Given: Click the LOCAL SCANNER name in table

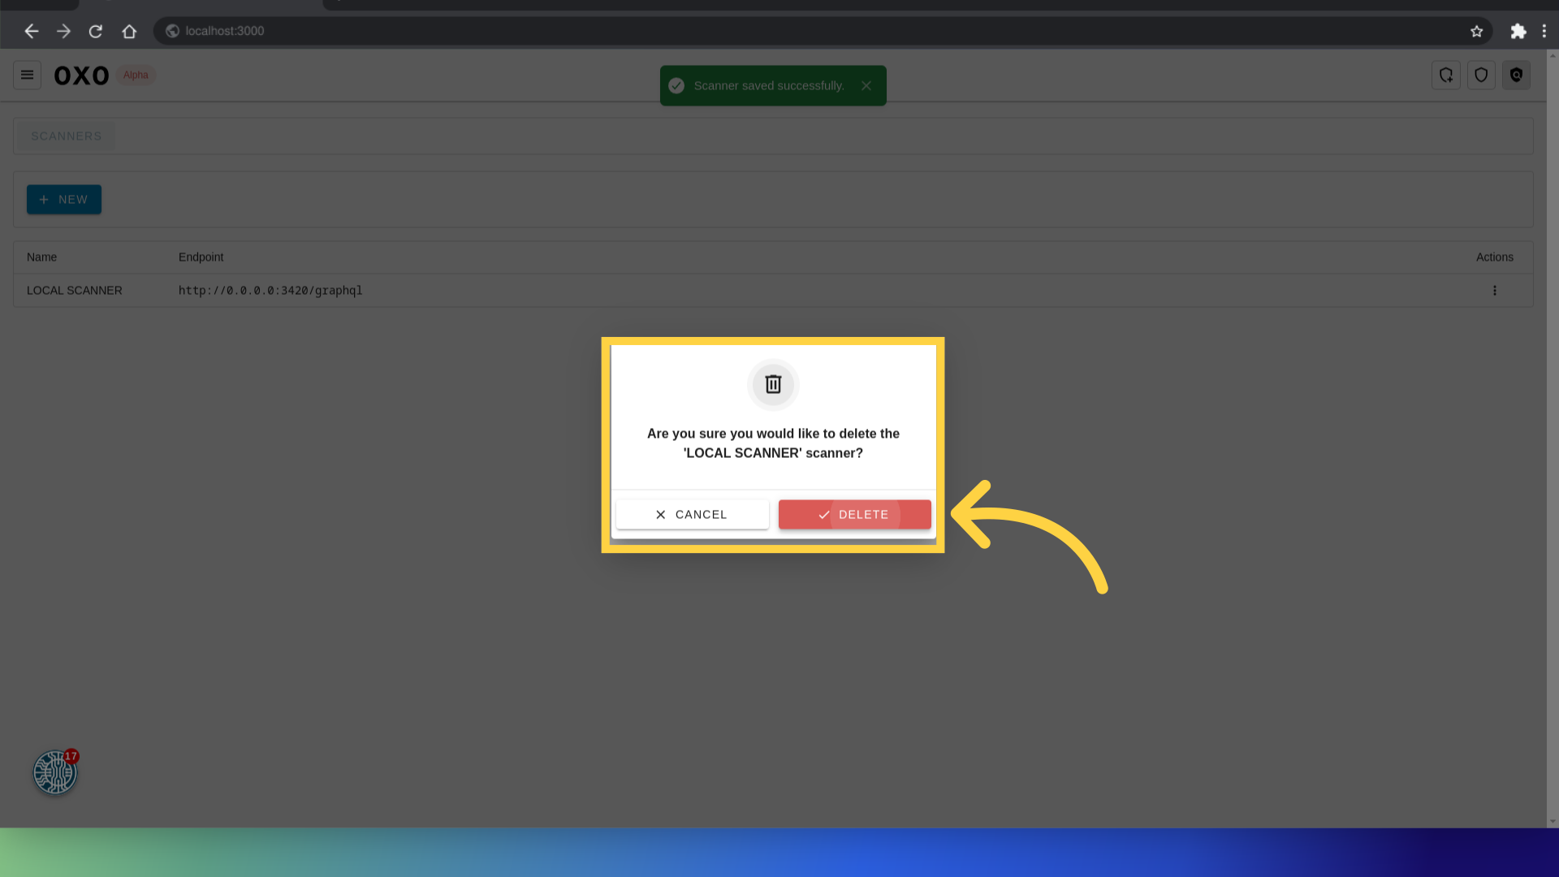Looking at the screenshot, I should click(75, 290).
